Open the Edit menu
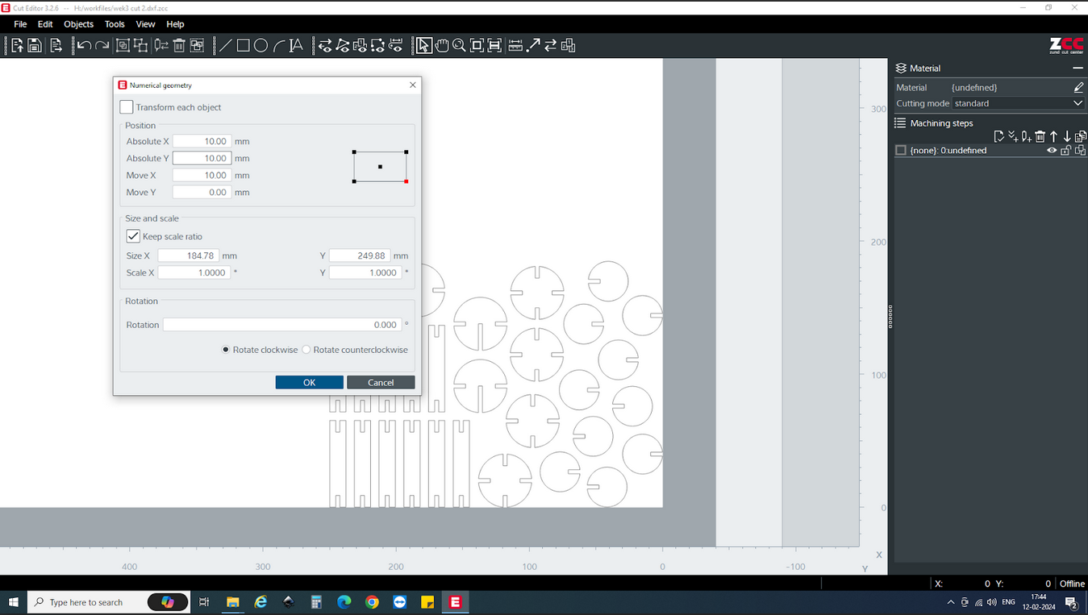The height and width of the screenshot is (615, 1088). [45, 24]
